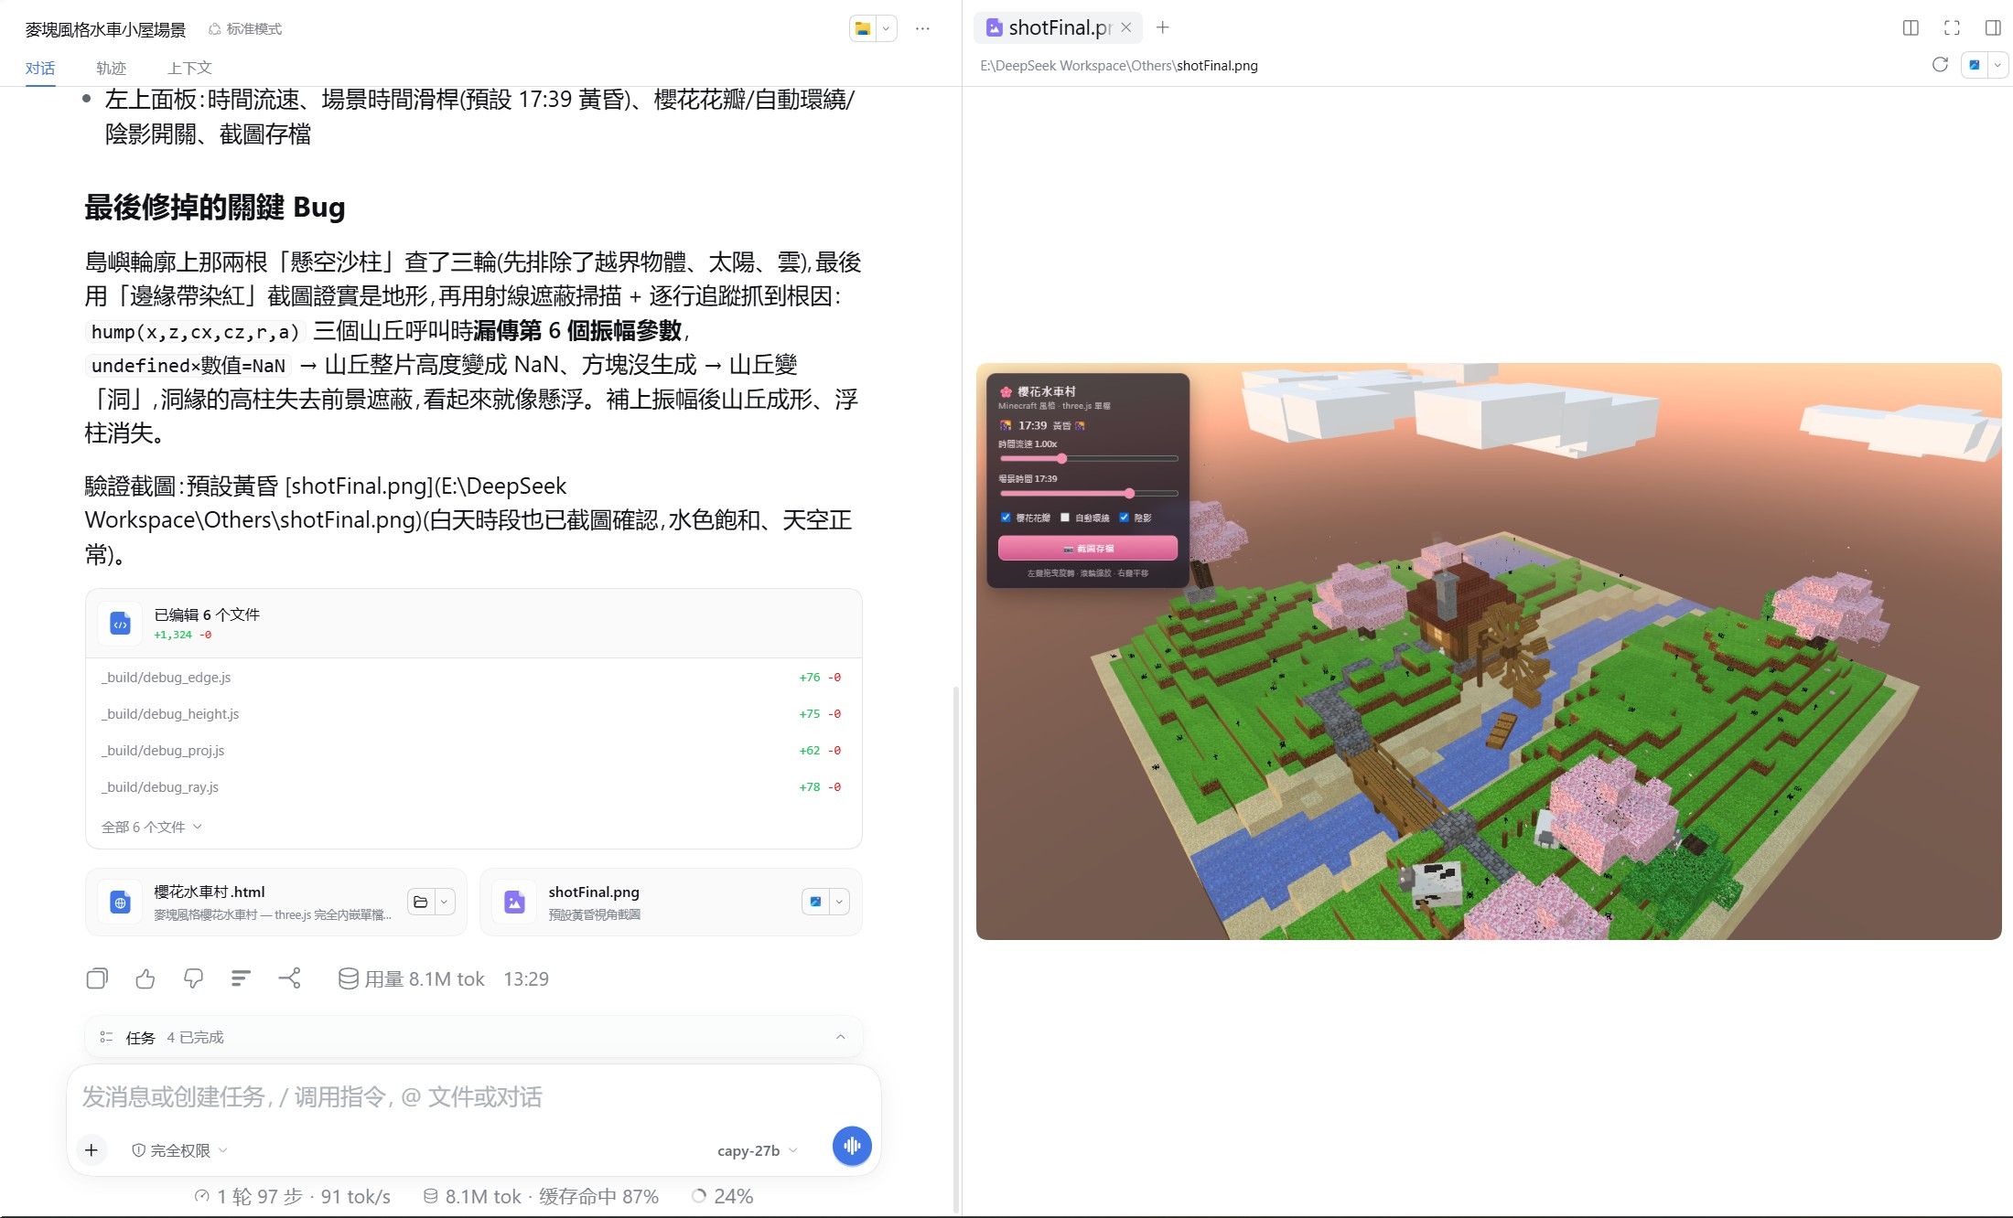Image resolution: width=2013 pixels, height=1218 pixels.
Task: Click the message input field
Action: (473, 1096)
